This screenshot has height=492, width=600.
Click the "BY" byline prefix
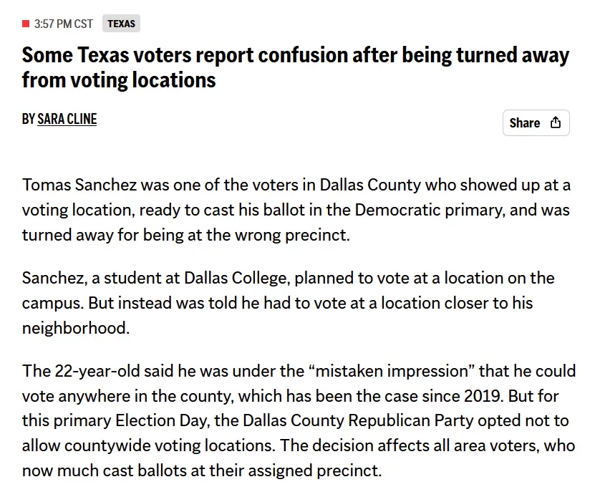28,119
